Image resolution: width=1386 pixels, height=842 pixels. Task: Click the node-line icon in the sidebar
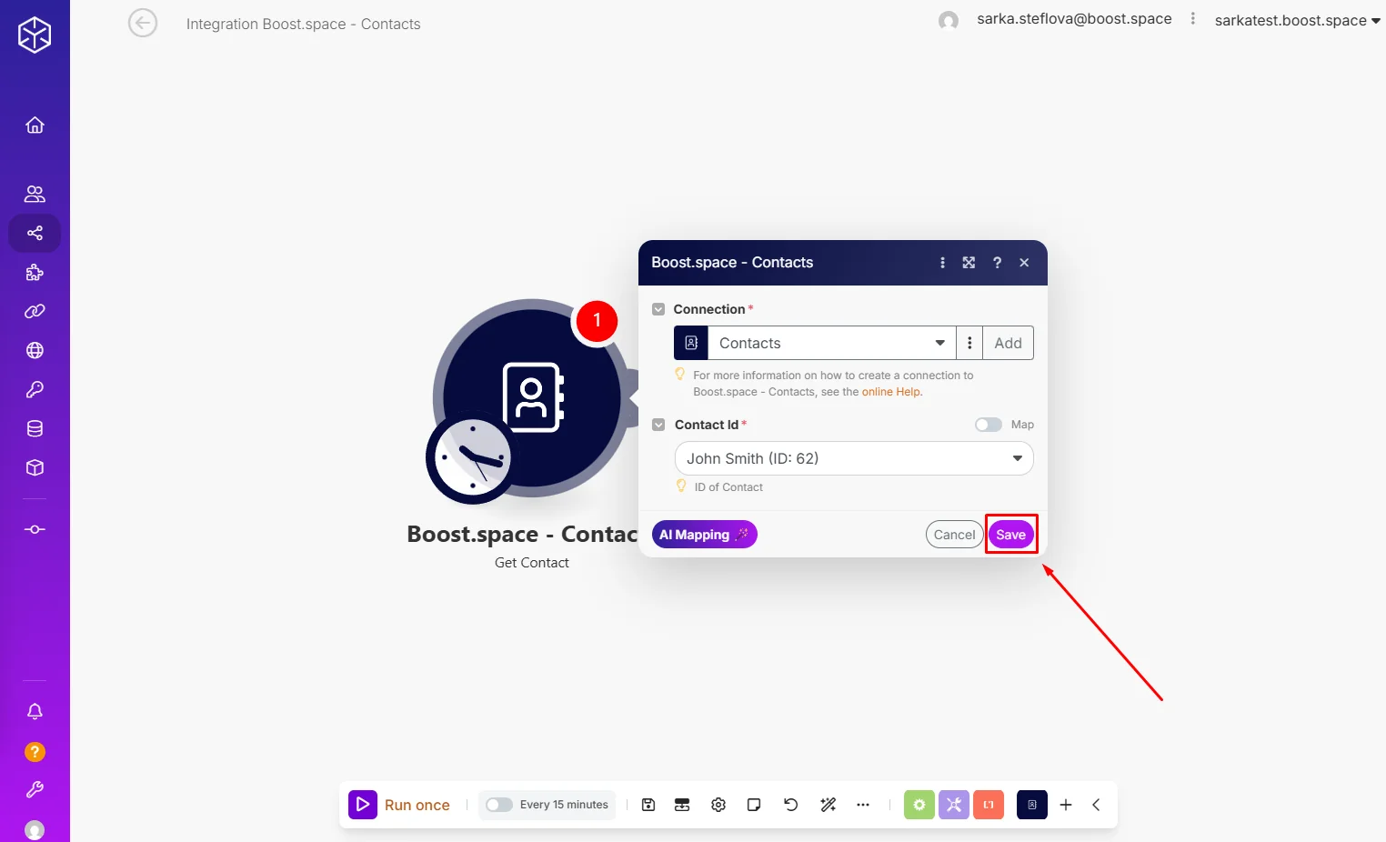coord(35,529)
